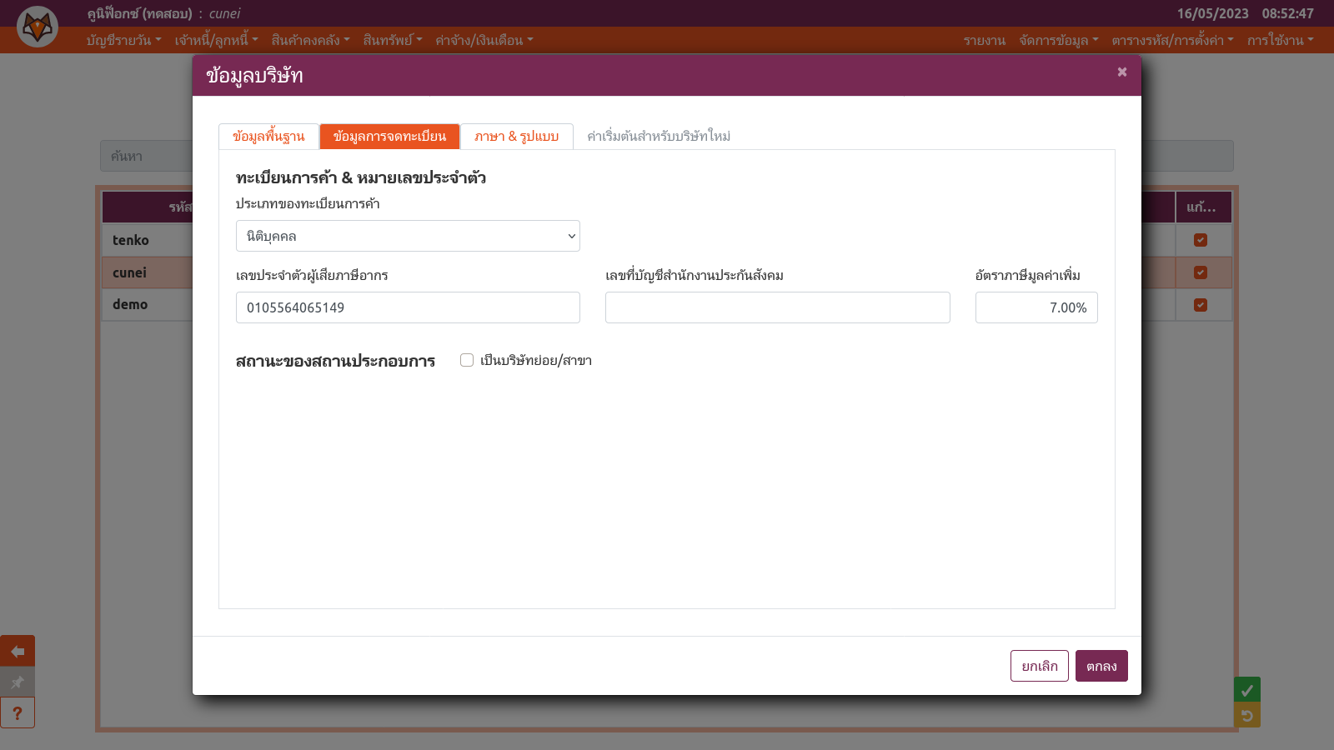Click the fox logo icon
Image resolution: width=1334 pixels, height=750 pixels.
tap(38, 27)
